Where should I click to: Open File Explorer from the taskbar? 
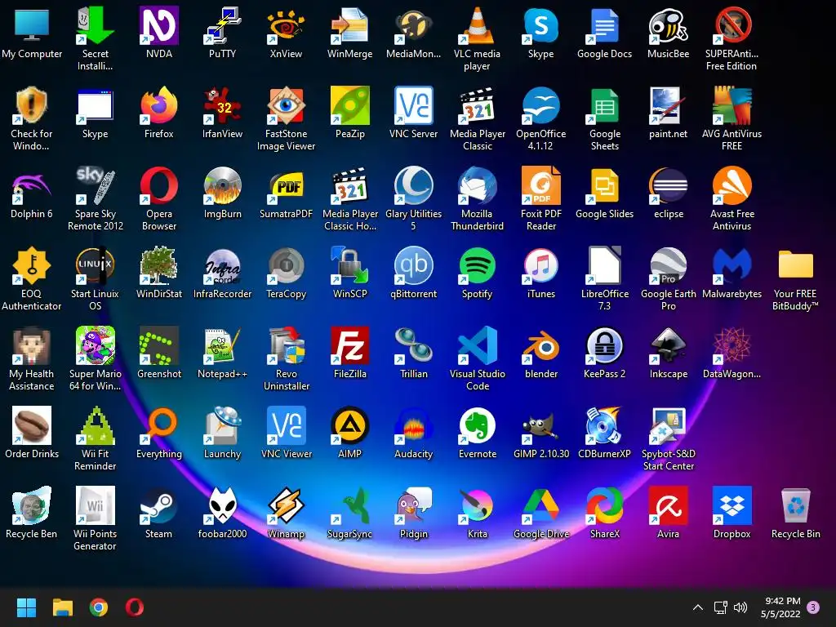[x=62, y=607]
